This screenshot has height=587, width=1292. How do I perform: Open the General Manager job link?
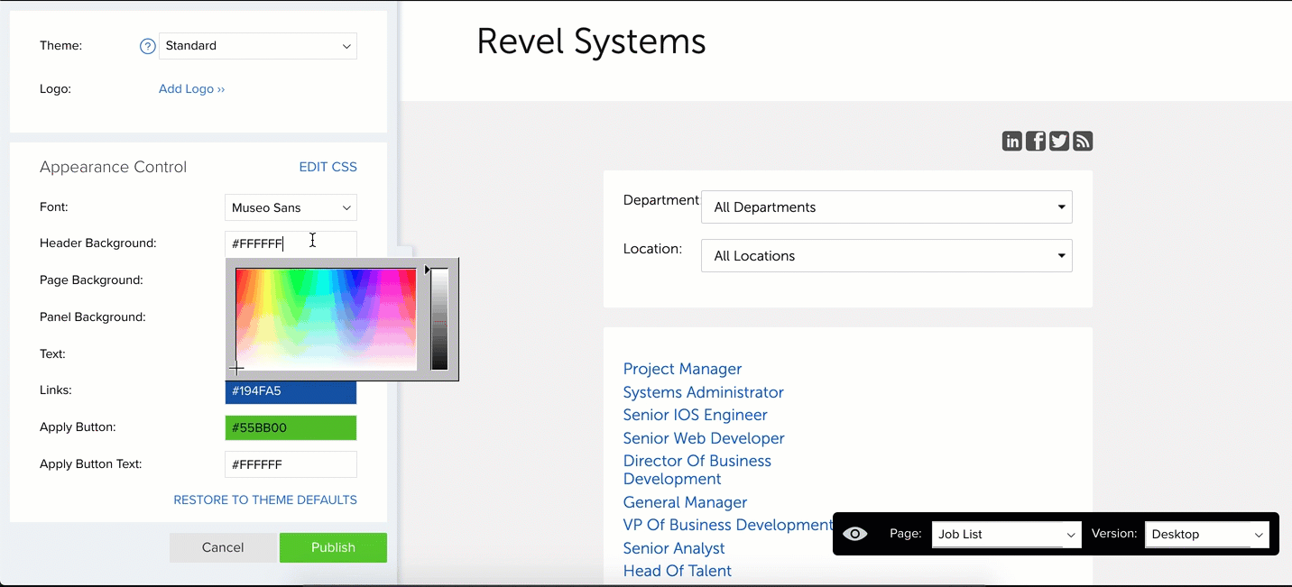[686, 502]
